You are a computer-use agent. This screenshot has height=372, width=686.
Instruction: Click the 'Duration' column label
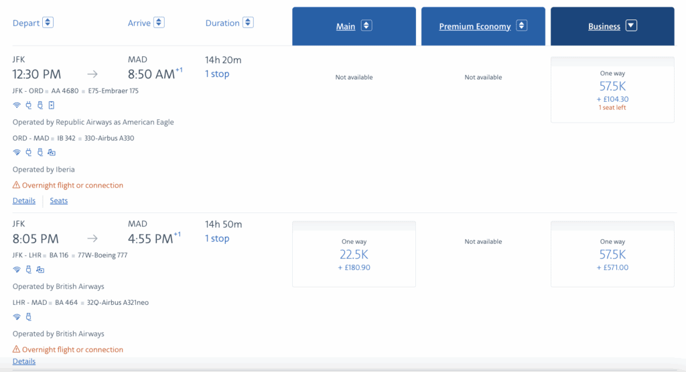(222, 23)
